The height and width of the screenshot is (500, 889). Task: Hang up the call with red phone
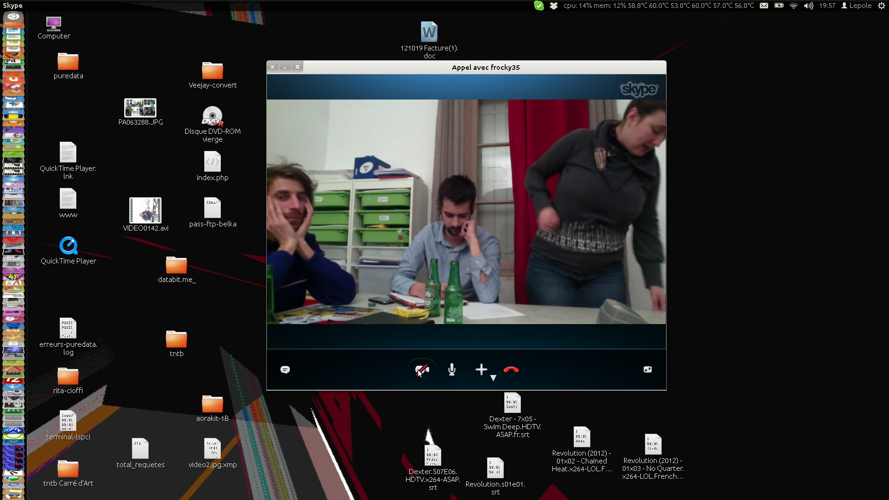[x=511, y=369]
